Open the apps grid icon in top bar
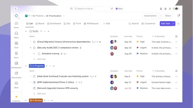The image size is (193, 108). [x=170, y=9]
